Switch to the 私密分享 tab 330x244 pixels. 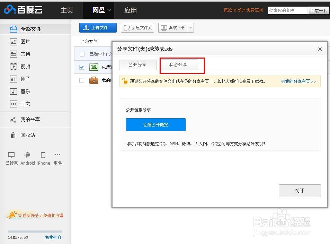pyautogui.click(x=178, y=64)
